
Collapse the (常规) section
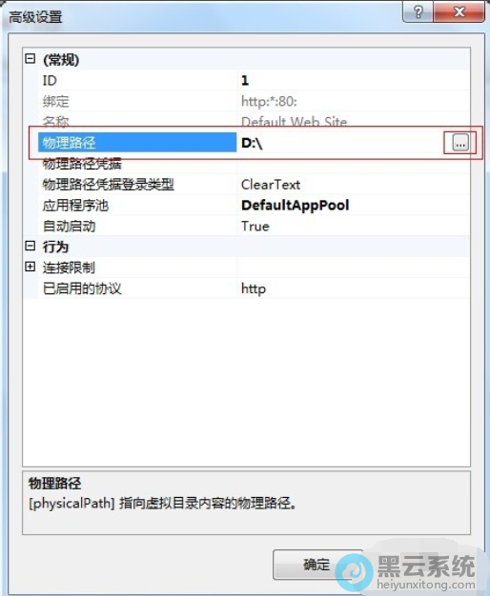coord(31,59)
